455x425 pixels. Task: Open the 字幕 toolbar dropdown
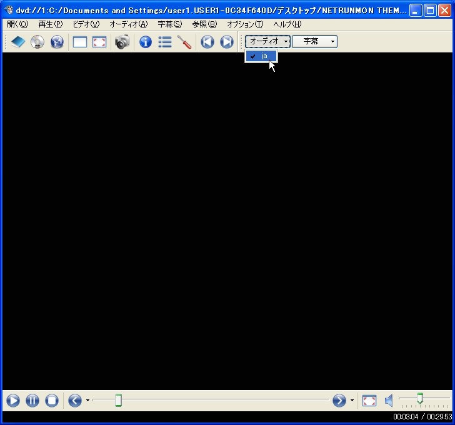314,41
